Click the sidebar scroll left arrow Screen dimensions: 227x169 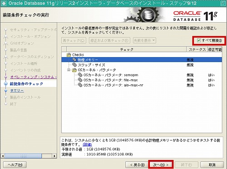[x=3, y=156]
